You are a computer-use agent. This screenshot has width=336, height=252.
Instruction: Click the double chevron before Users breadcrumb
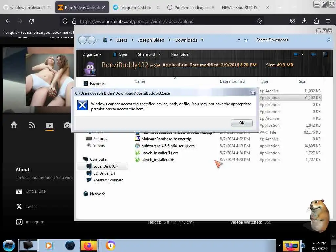[111, 40]
